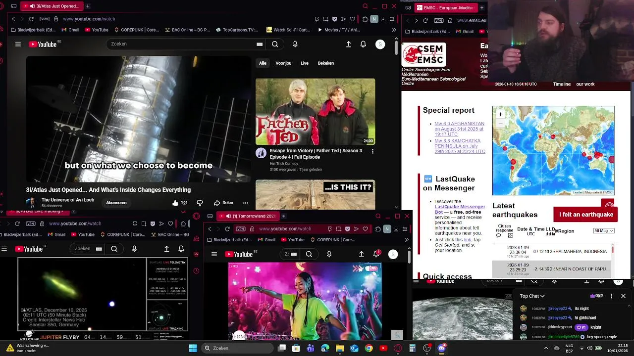Like the 3I/Atlas video (121 likes)
The height and width of the screenshot is (356, 634).
click(180, 203)
